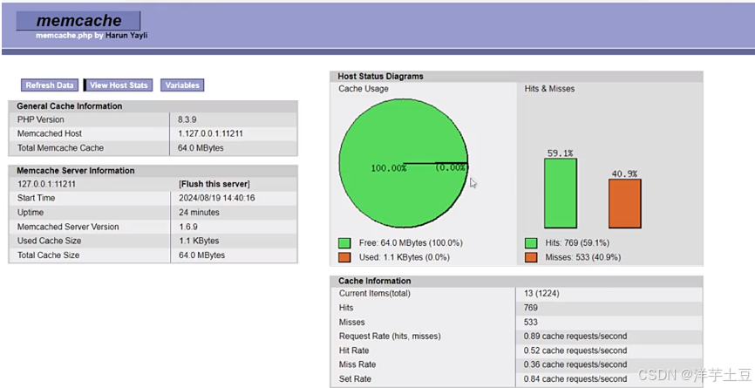This screenshot has height=388, width=755.
Task: Select Memcached Server Version value 1.6.9
Action: click(188, 227)
